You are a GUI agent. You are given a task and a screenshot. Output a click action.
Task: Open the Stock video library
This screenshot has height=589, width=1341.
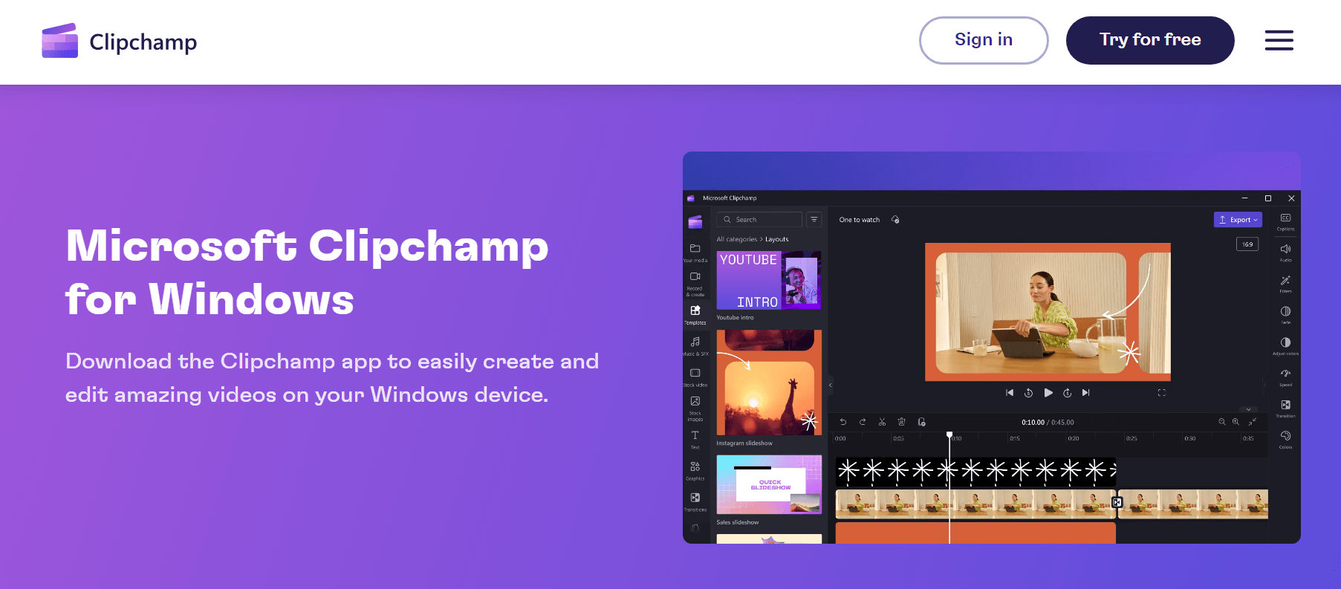point(695,377)
